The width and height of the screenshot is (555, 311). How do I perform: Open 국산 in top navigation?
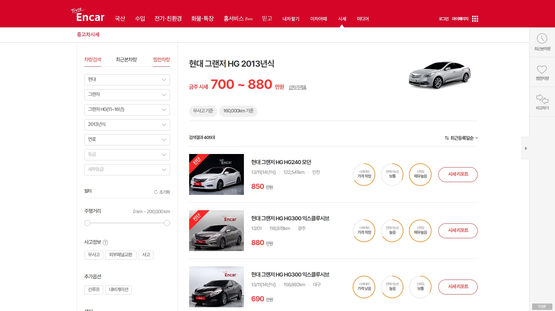coord(120,19)
